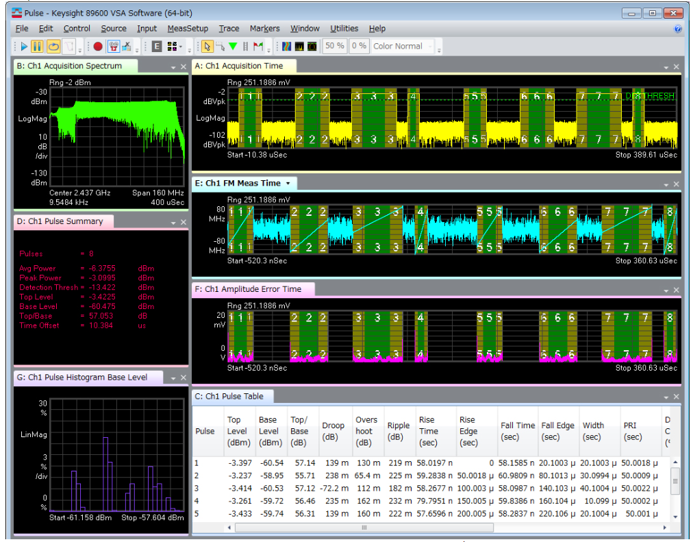
Task: Expand the E: Ch1 FM Meas Time dropdown
Action: [x=288, y=184]
